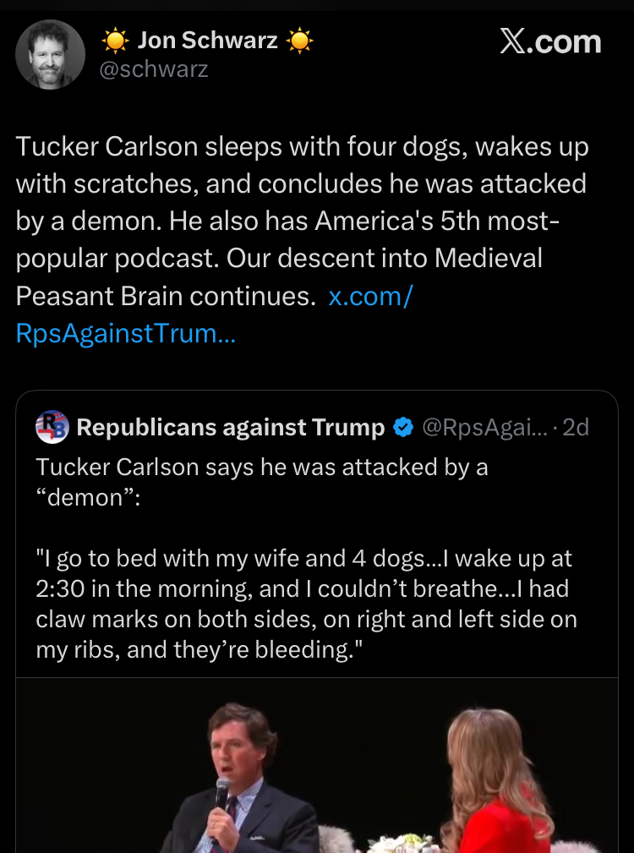The width and height of the screenshot is (634, 853).
Task: Click the 2d timestamp on quoted post
Action: [x=576, y=428]
